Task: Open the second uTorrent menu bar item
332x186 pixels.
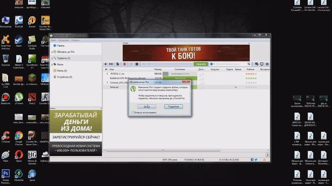Action: click(64, 40)
